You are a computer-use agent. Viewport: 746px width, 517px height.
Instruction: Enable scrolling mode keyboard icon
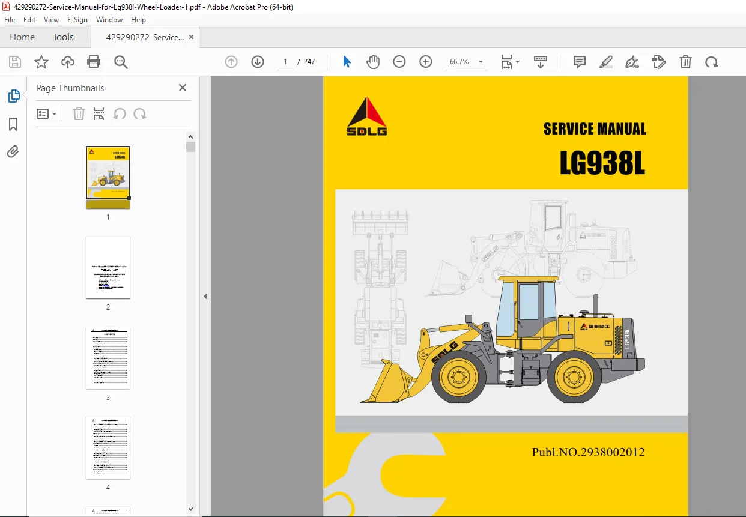541,62
